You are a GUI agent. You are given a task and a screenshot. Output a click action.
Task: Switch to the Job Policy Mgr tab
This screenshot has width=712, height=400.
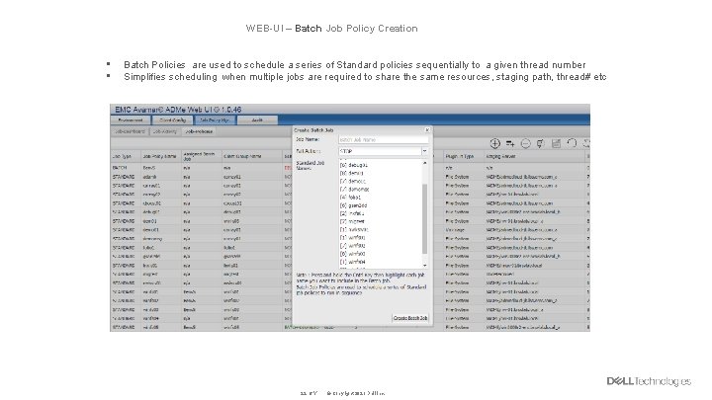pyautogui.click(x=215, y=120)
